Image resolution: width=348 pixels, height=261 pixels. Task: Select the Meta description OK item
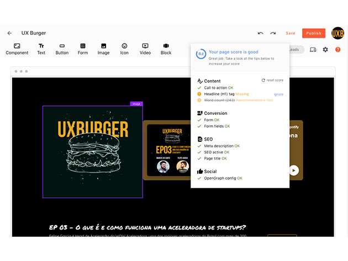click(x=219, y=146)
